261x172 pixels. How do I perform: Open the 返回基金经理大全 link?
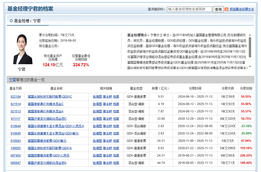[x=242, y=9]
